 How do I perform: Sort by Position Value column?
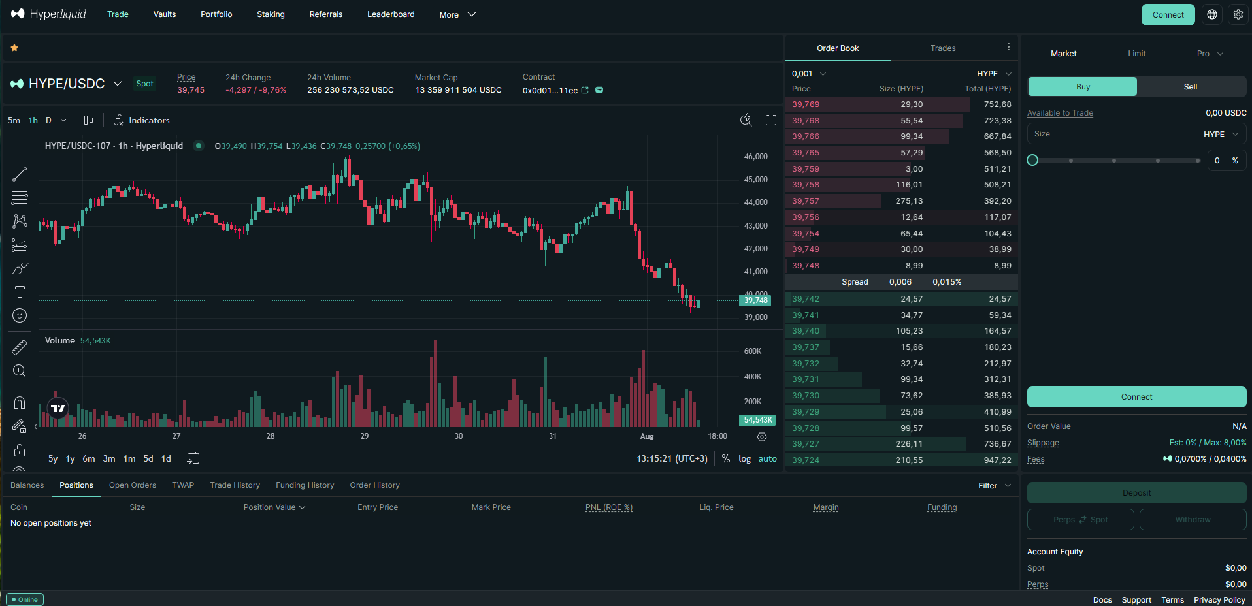tap(274, 507)
